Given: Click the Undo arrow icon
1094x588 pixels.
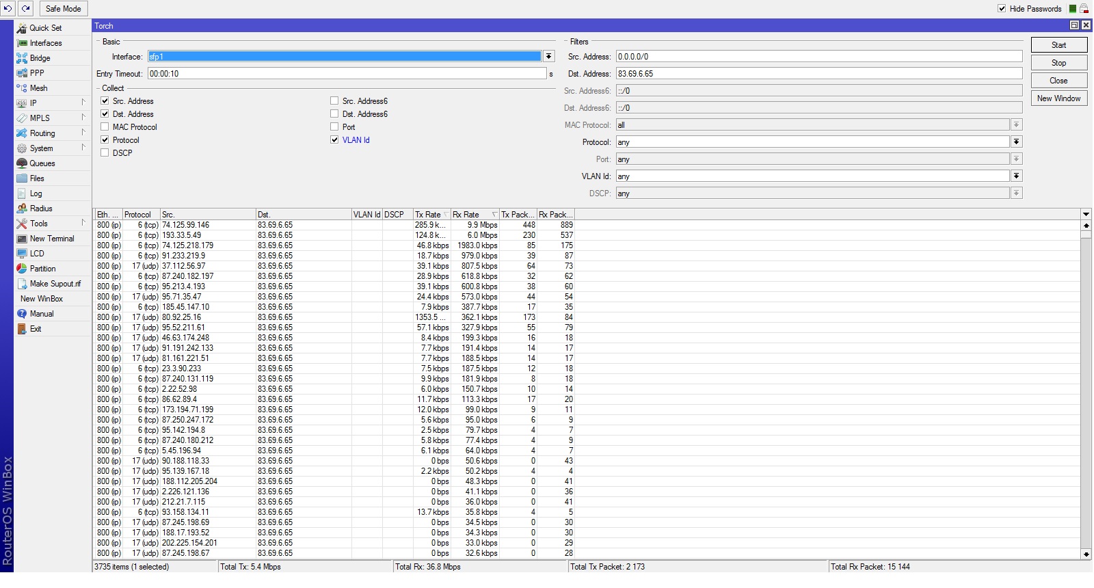Looking at the screenshot, I should (8, 9).
